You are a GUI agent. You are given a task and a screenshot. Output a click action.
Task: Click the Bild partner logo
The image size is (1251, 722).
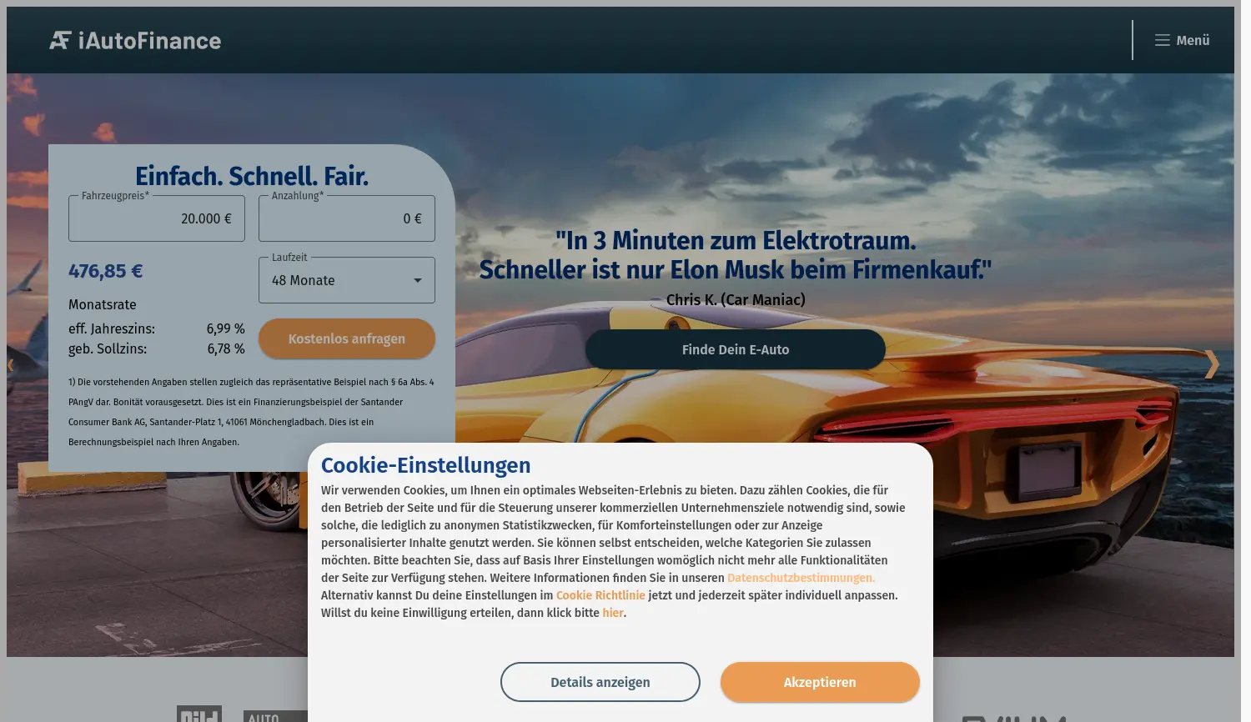198,715
